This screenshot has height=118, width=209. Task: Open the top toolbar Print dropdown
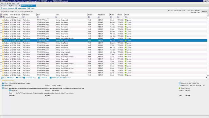pos(32,8)
